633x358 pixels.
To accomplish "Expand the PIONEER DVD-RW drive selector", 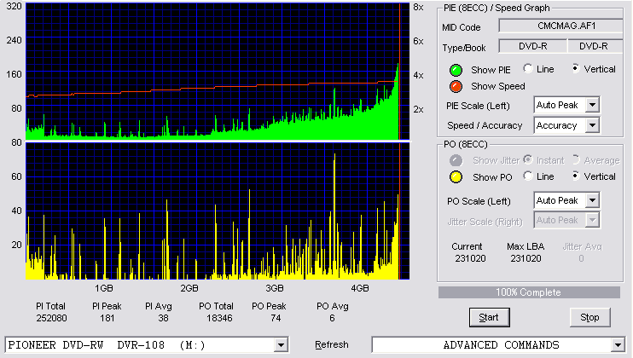I will pyautogui.click(x=281, y=345).
